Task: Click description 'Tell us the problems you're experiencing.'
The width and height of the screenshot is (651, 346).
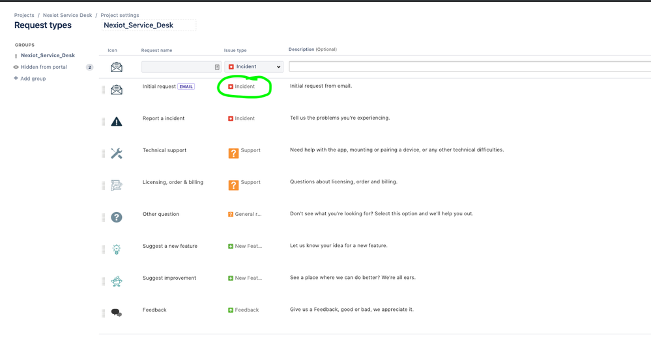Action: point(340,118)
